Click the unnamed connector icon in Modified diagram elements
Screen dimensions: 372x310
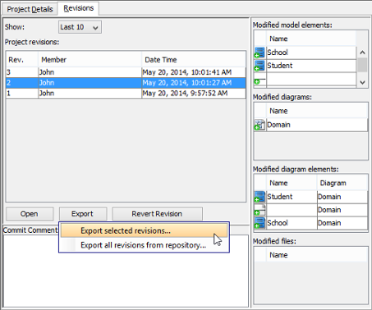(x=259, y=210)
